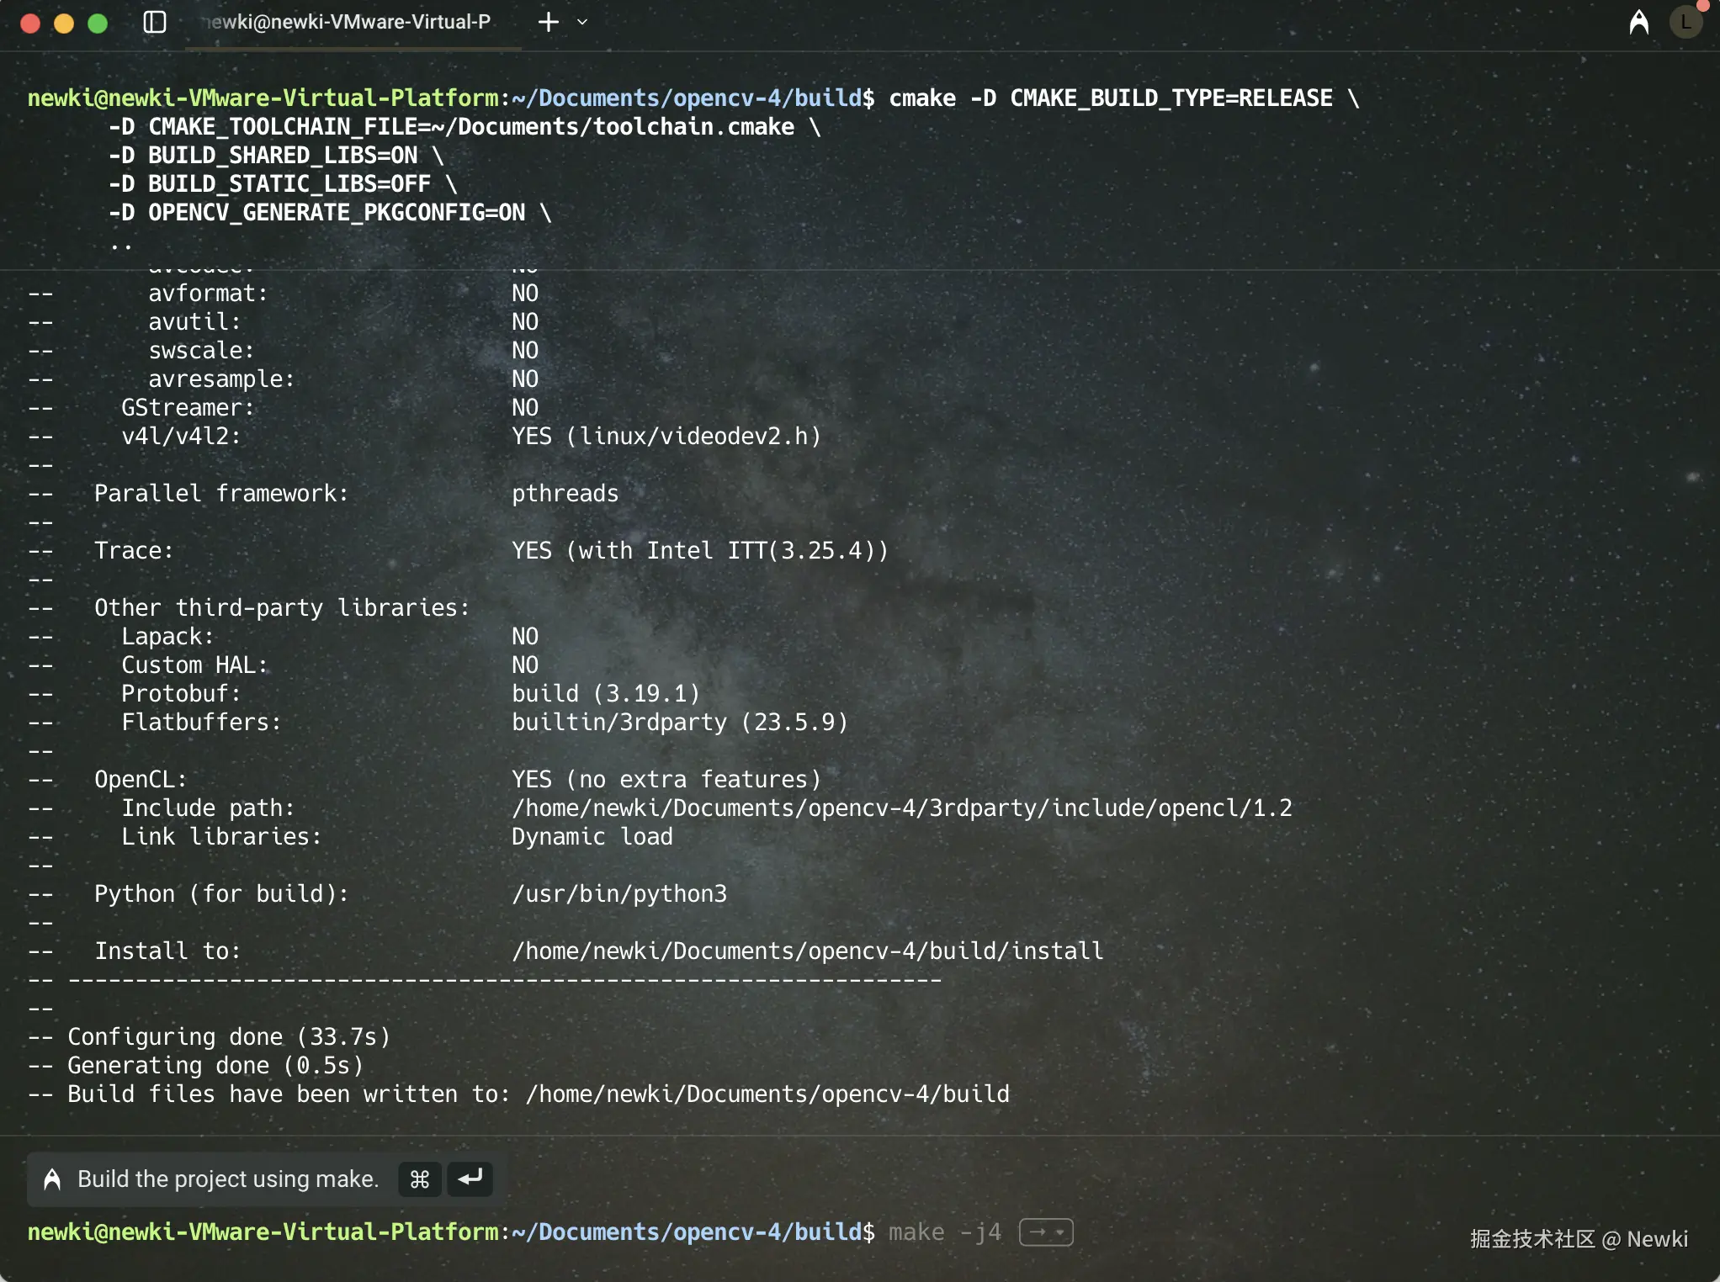Click the Install to path line
1720x1282 pixels.
pyautogui.click(x=806, y=951)
